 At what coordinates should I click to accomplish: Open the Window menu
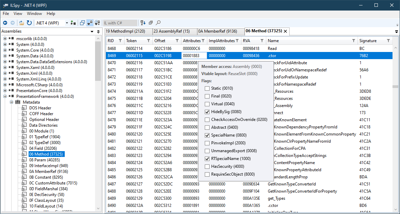[34, 14]
